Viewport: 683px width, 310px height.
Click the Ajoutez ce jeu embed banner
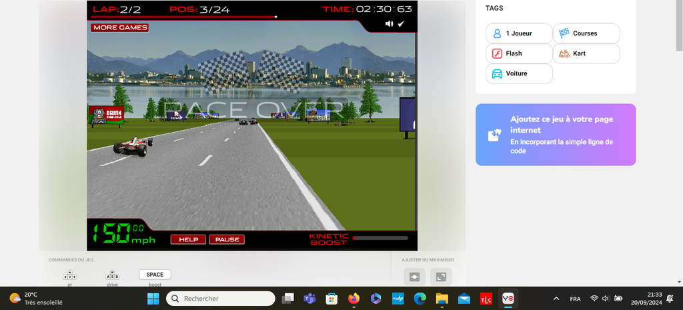pyautogui.click(x=555, y=135)
